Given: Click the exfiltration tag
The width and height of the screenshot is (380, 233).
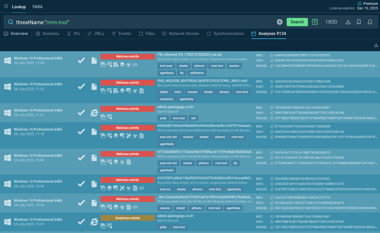Looking at the screenshot, I should pyautogui.click(x=197, y=73).
